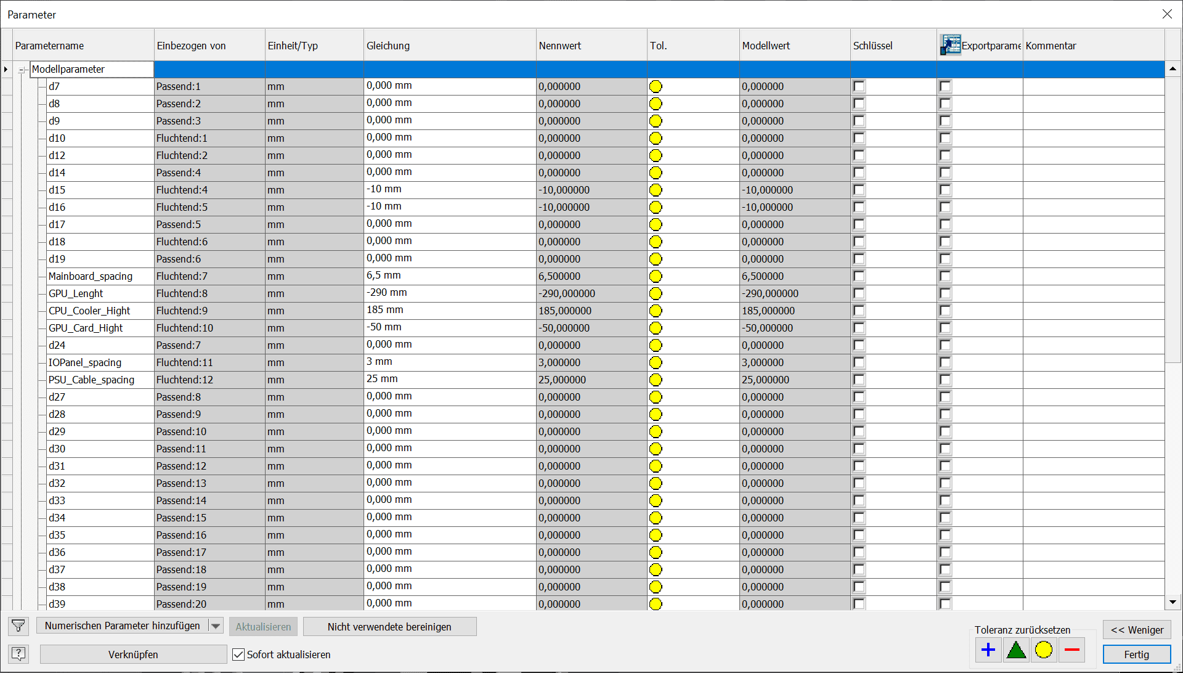Click tolerance circle for CPU_Cooler_Hight
Screen dimensions: 1183x673
656,311
